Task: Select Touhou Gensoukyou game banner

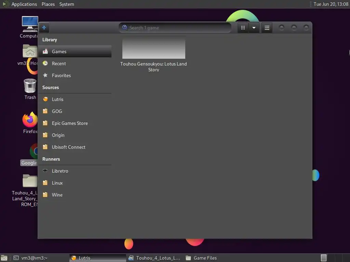Action: coord(154,47)
